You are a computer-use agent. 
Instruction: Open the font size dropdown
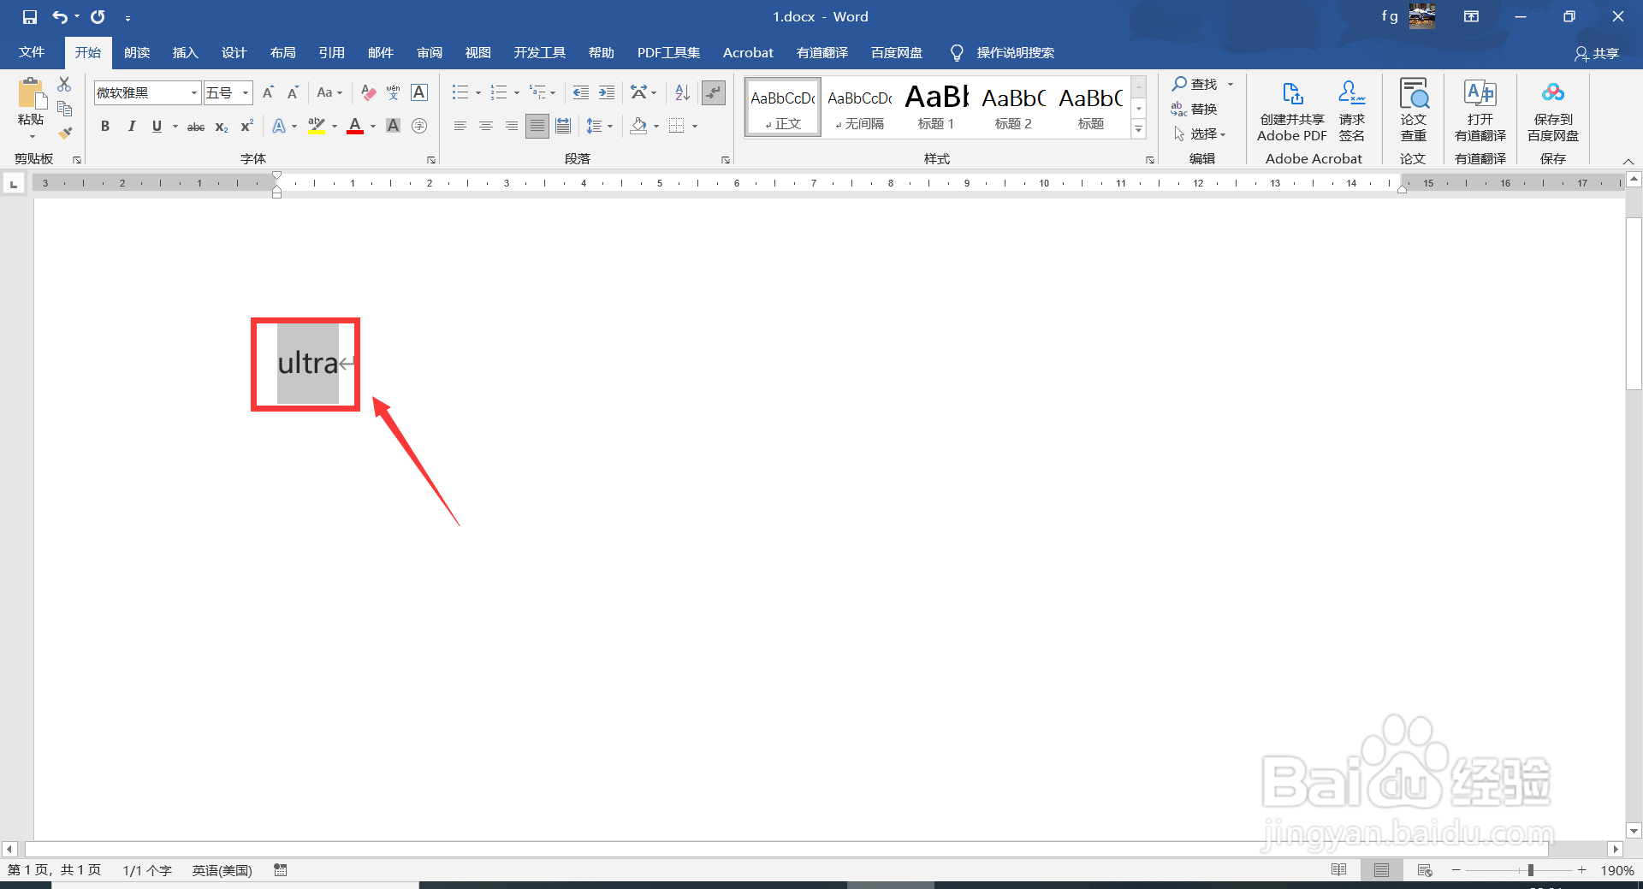246,92
